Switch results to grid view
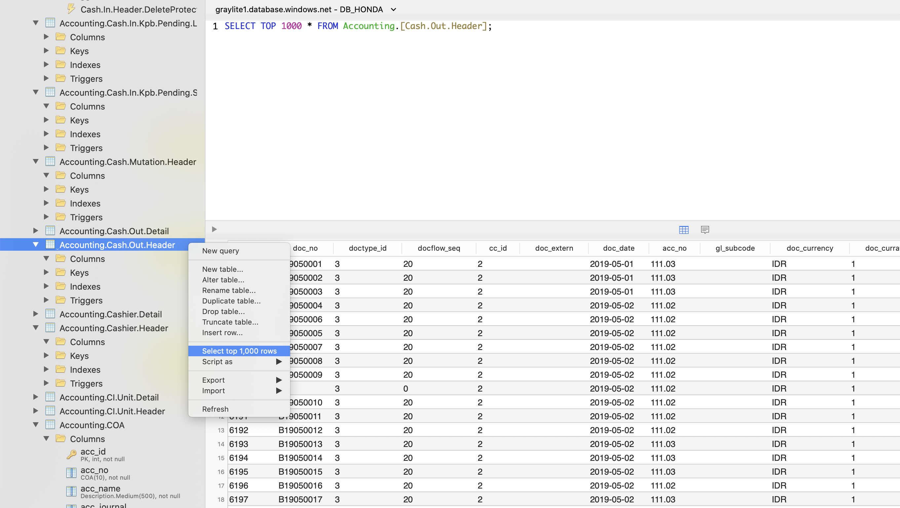 [684, 230]
